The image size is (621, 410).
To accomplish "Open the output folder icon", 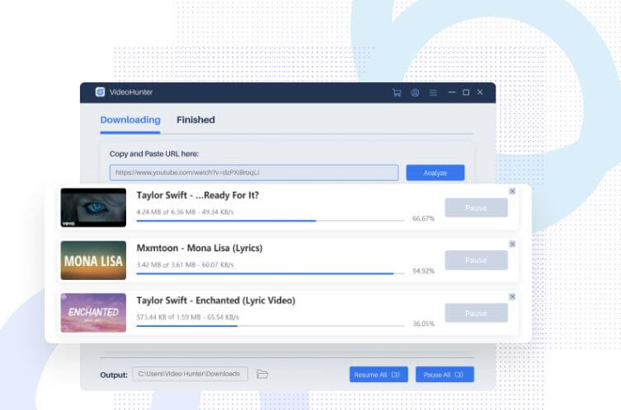I will click(262, 374).
